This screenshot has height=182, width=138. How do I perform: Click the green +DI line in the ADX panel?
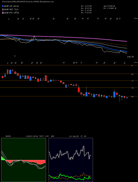[70, 177]
